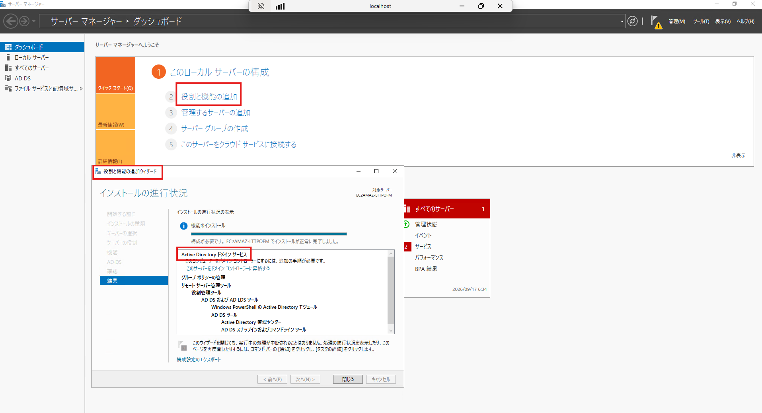Click the info icon beside 機能のインストール

[183, 226]
